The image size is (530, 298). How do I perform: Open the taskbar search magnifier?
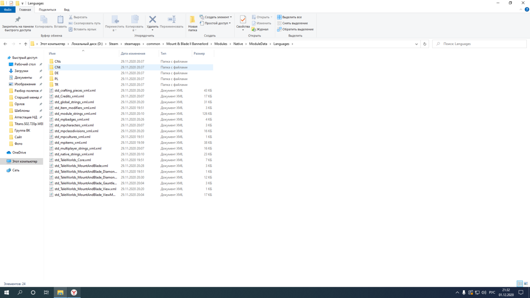(x=20, y=292)
